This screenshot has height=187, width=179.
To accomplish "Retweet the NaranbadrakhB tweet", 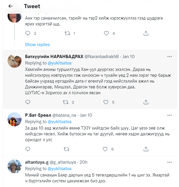I will pyautogui.click(x=65, y=102).
